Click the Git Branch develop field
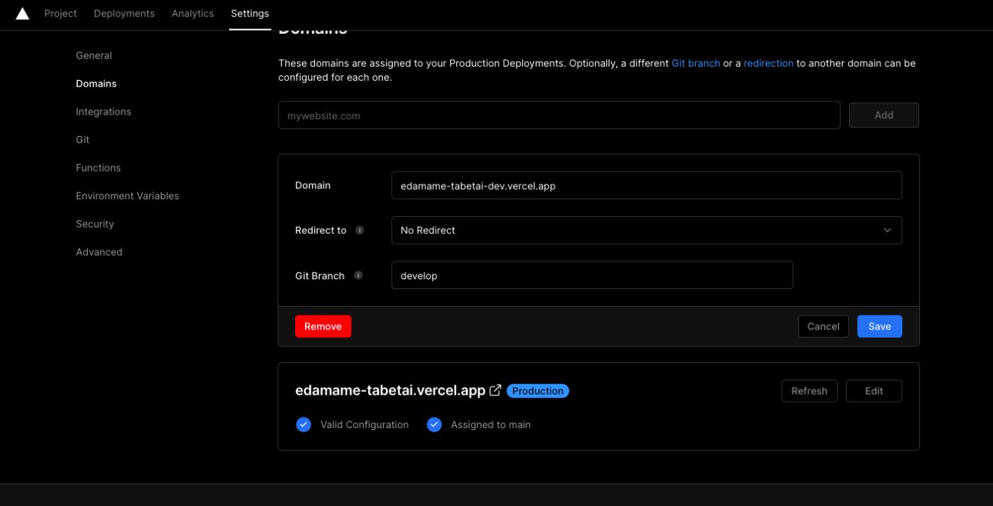Screen dimensions: 993x506 (x=592, y=275)
